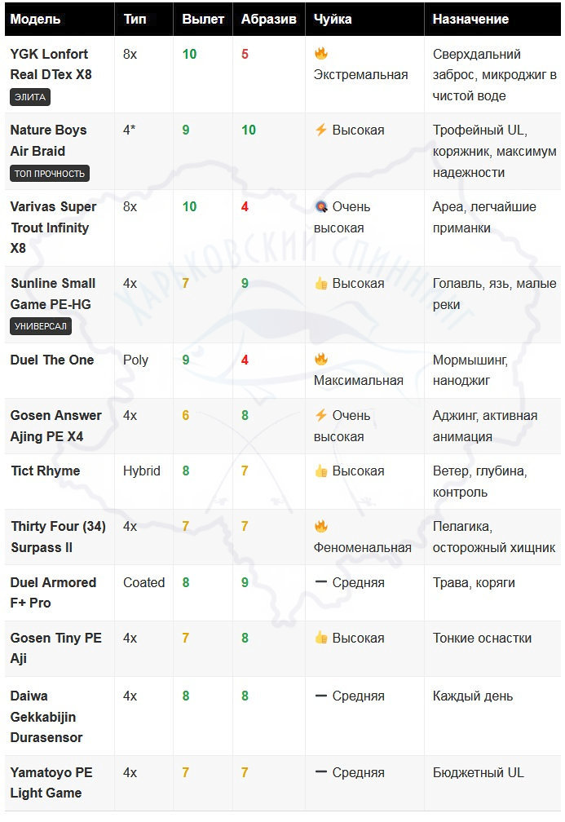Select the Hybrid type cell for Tict Rhyme
Viewport: 565px width, 822px height.
pos(142,471)
